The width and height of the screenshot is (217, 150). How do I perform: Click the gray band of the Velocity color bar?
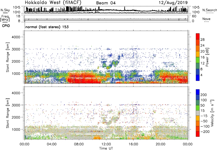tap(198, 113)
